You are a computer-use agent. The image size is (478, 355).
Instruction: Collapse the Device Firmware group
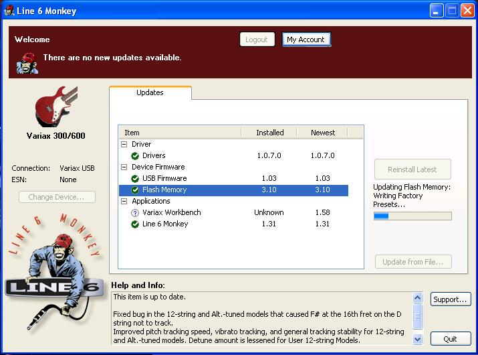[x=124, y=167]
